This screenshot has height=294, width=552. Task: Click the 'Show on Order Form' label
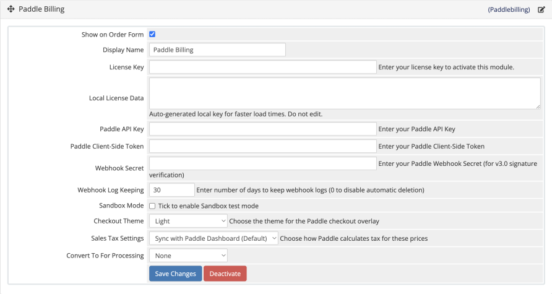[x=113, y=35]
